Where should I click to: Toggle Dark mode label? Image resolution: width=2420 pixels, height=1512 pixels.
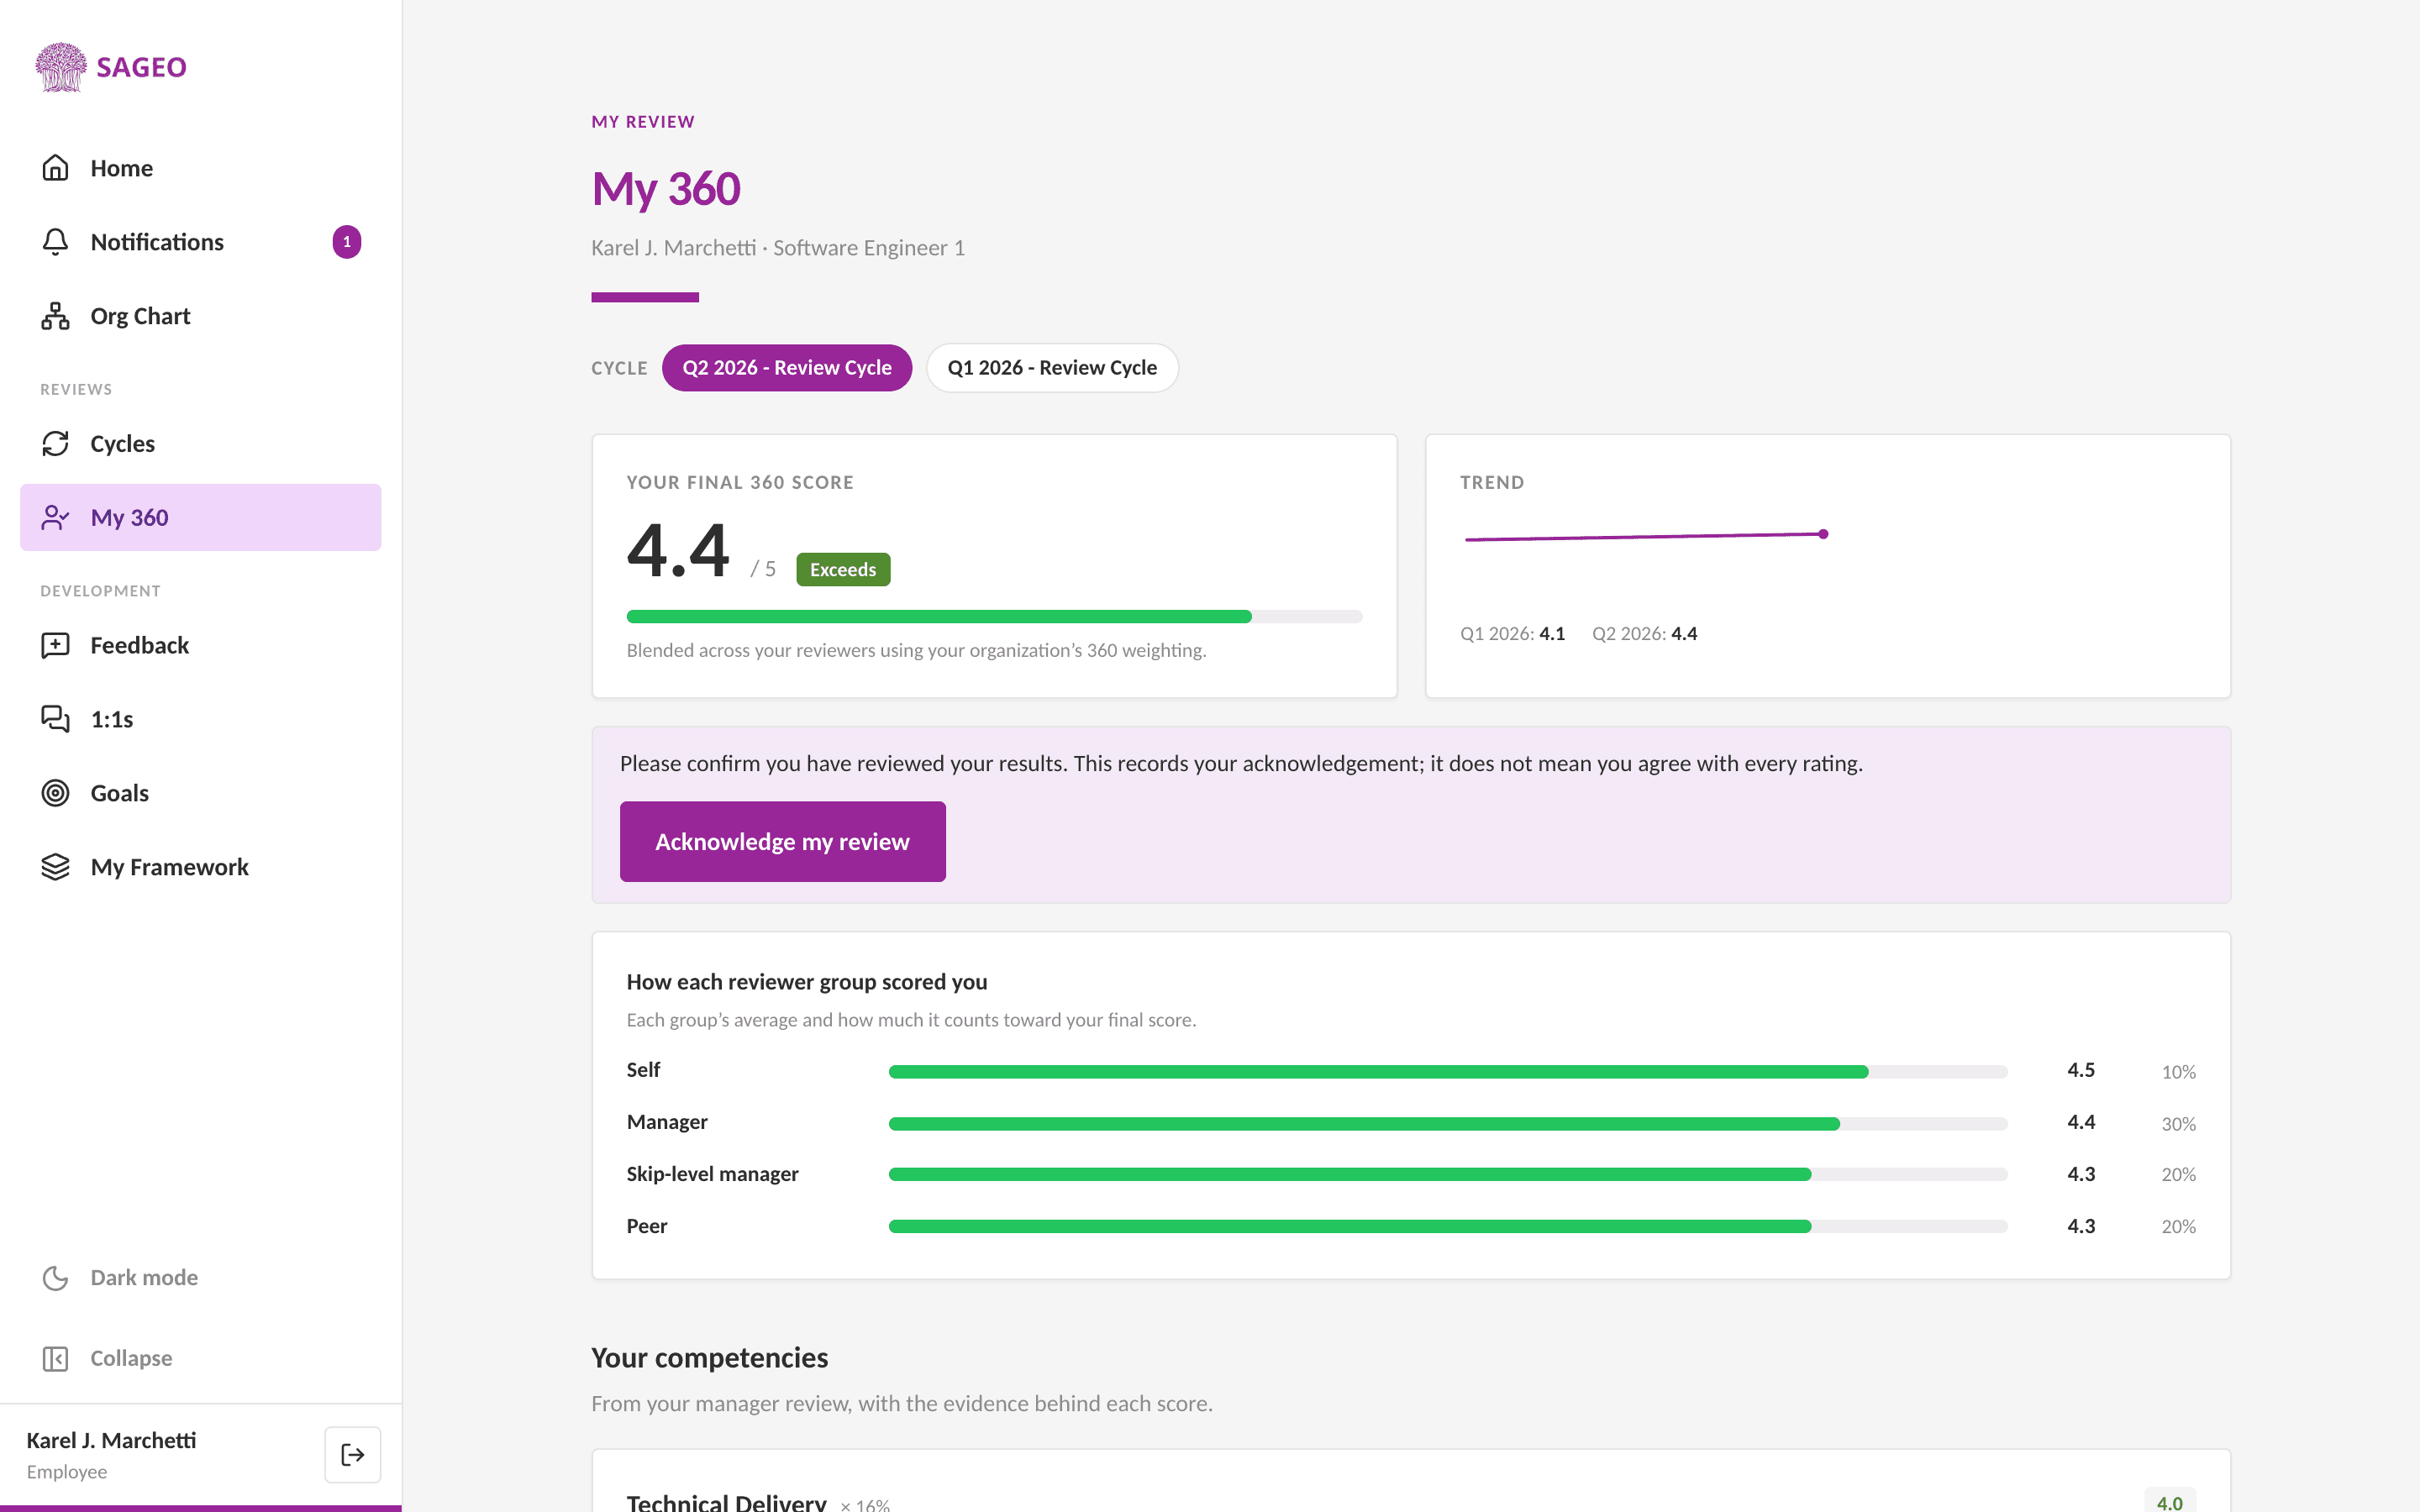144,1278
